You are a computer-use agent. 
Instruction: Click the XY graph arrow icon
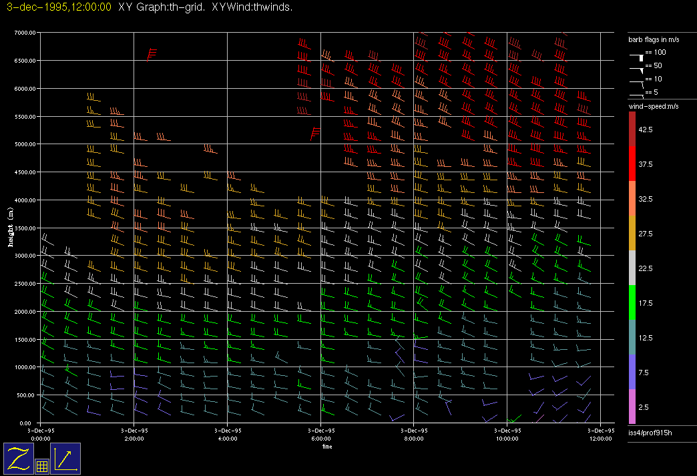65,459
